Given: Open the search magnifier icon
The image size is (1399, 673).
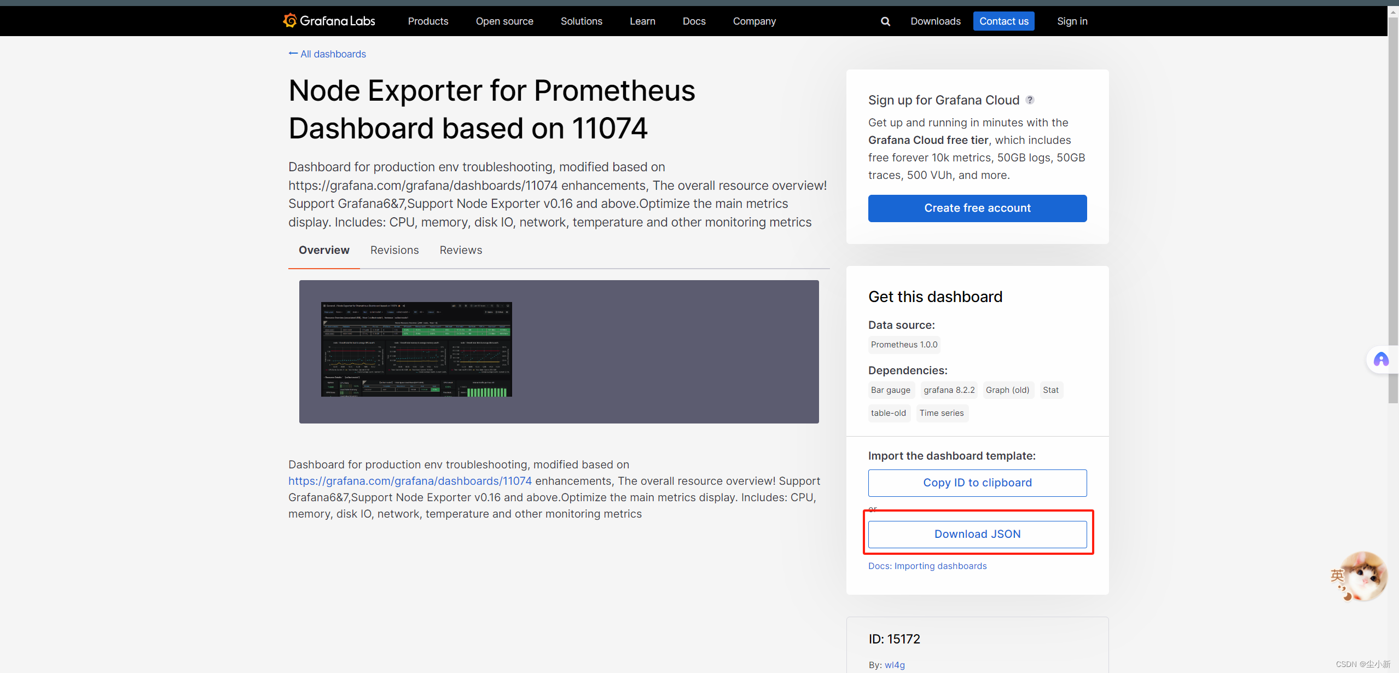Looking at the screenshot, I should tap(885, 21).
